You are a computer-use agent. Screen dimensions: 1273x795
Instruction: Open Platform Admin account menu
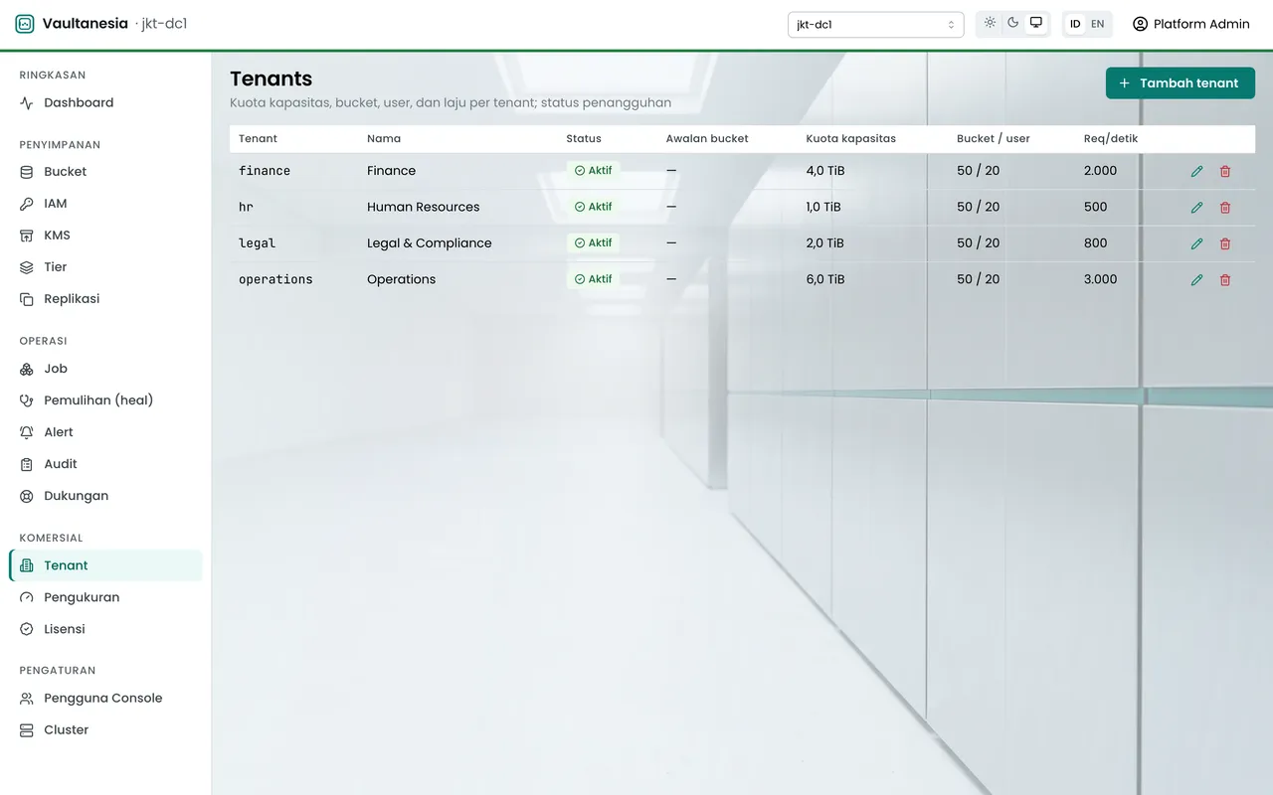click(1190, 24)
